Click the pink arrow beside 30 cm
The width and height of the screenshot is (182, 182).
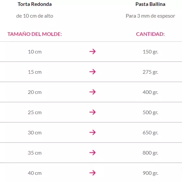click(x=92, y=132)
